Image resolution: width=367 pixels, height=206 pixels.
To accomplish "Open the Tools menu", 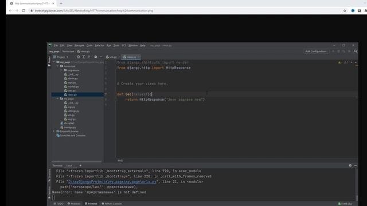I will 116,46.
